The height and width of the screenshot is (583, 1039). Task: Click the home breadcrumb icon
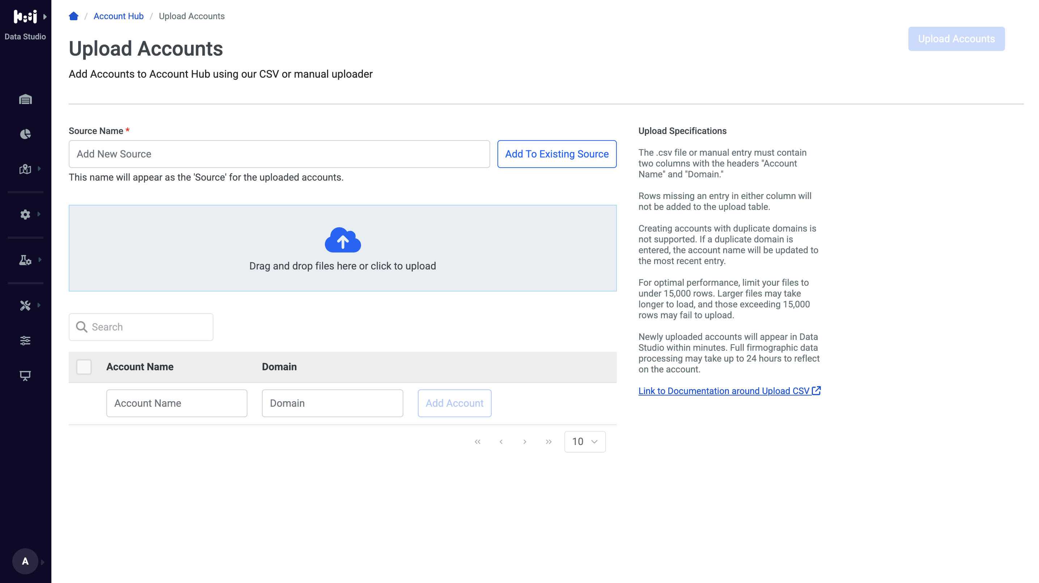point(73,16)
